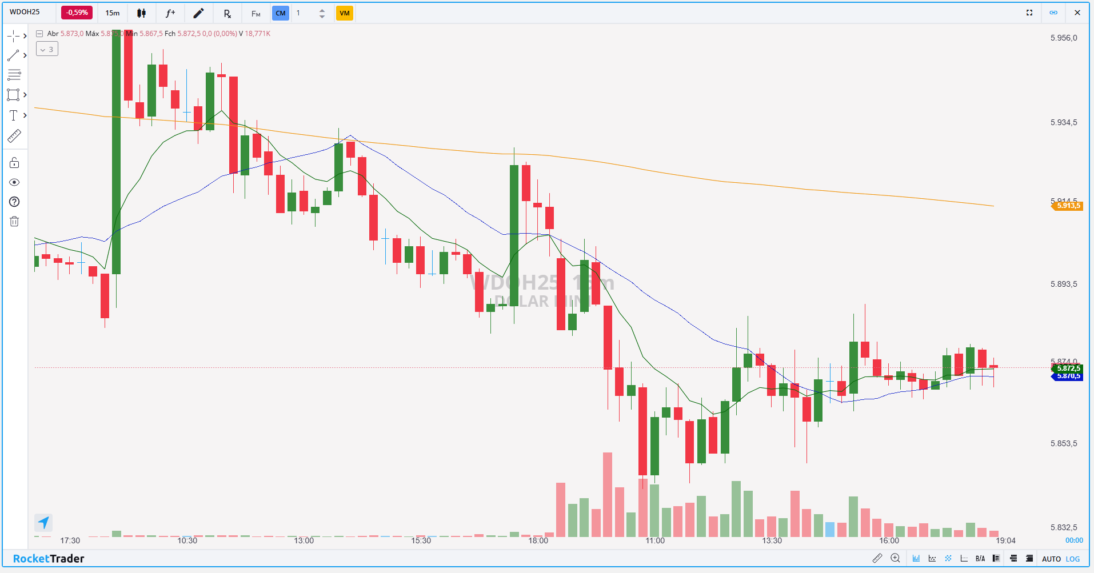The height and width of the screenshot is (573, 1094).
Task: Pick the Fibonacci retracement lines tool
Action: (x=14, y=75)
